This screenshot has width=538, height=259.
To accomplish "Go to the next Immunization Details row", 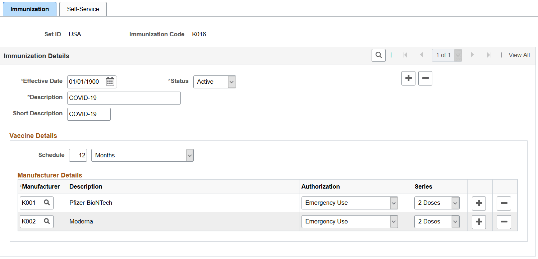I will pos(472,55).
